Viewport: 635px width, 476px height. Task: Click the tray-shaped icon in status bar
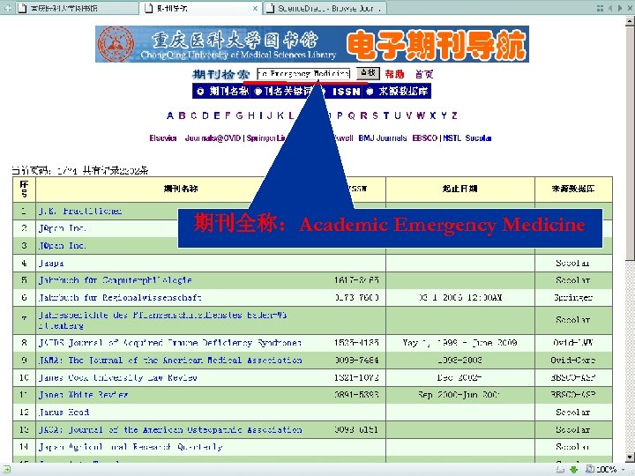click(x=560, y=470)
